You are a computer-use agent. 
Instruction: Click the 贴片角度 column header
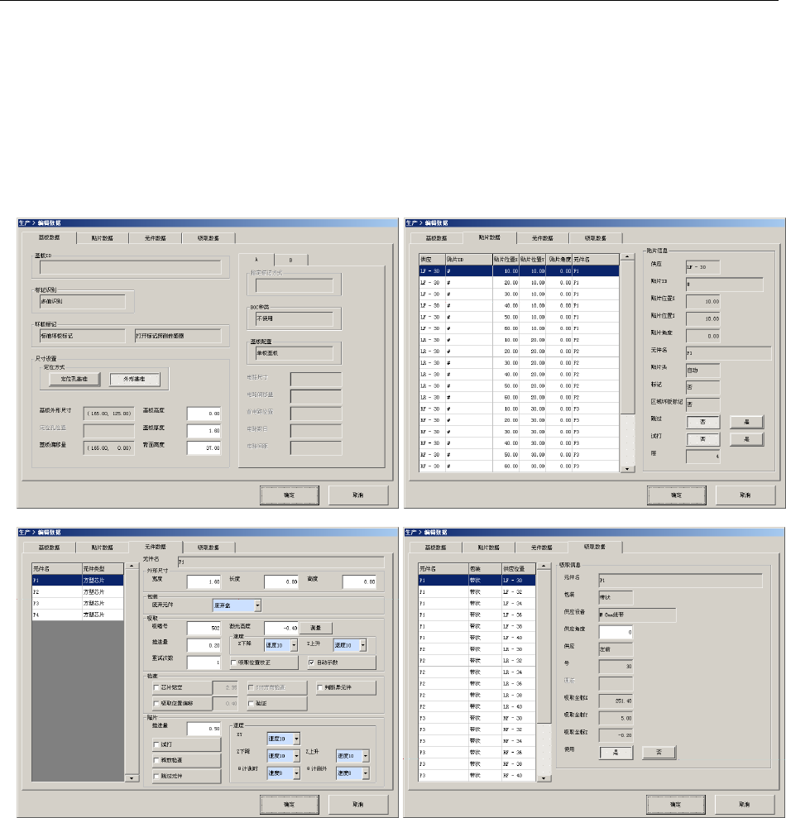559,259
